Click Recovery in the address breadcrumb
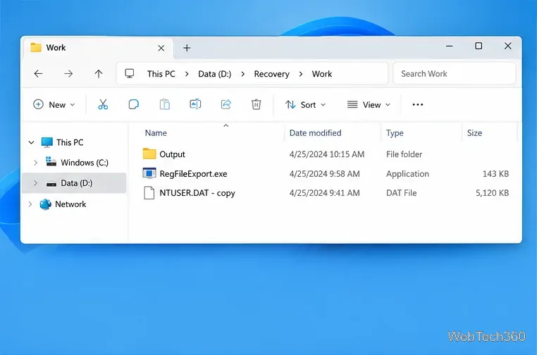Screen dimensions: 537x355 click(x=271, y=74)
